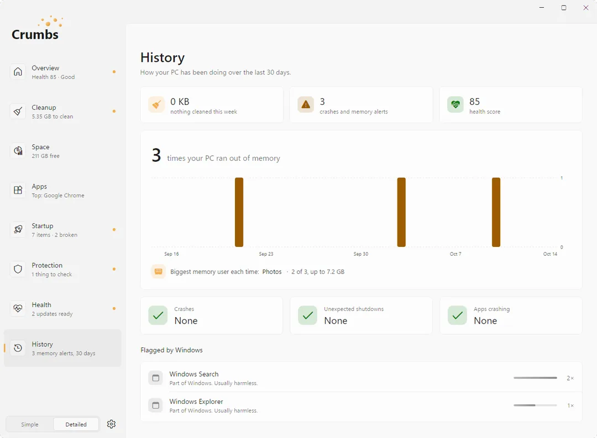597x438 pixels.
Task: Open the Cleanup section
Action: 63,112
